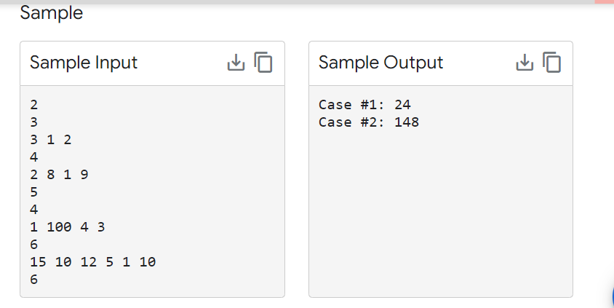Click the "Sample Output" card title
The image size is (614, 308).
[380, 63]
